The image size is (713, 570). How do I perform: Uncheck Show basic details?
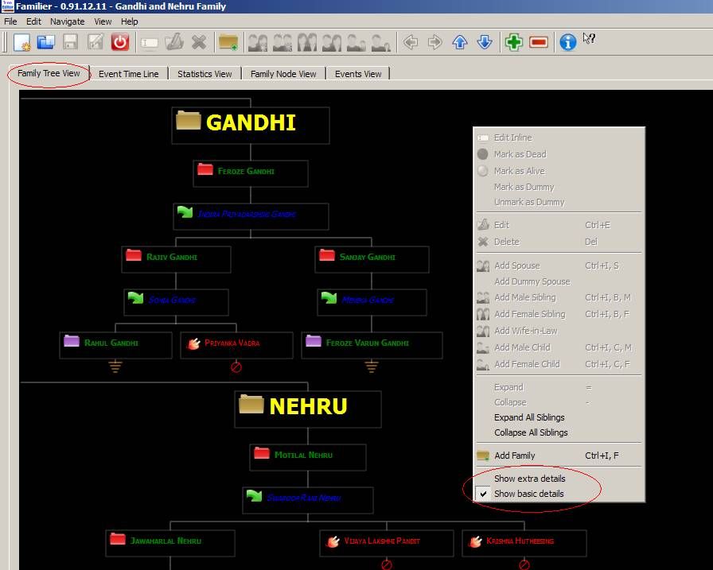[x=531, y=494]
